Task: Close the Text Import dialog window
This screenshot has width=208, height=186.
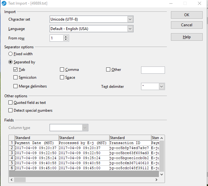Action: click(200, 4)
